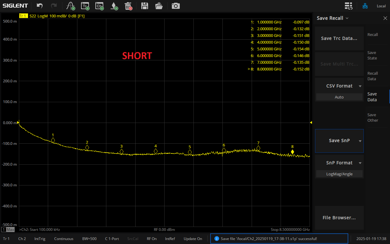
Task: Expand the Save Recall menu title dropdown
Action: 332,18
